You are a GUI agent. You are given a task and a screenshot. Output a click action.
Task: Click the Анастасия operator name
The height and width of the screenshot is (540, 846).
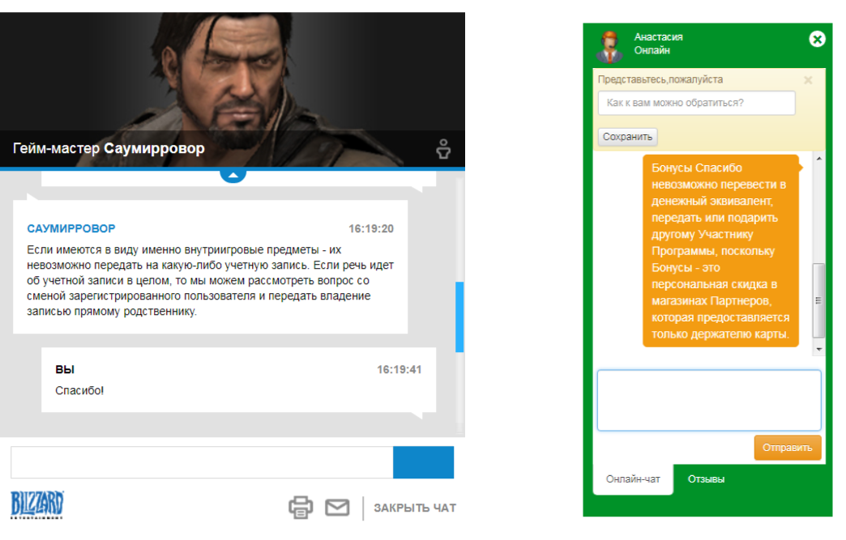pyautogui.click(x=658, y=36)
